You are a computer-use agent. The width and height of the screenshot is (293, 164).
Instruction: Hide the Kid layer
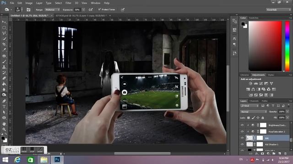tap(242, 138)
